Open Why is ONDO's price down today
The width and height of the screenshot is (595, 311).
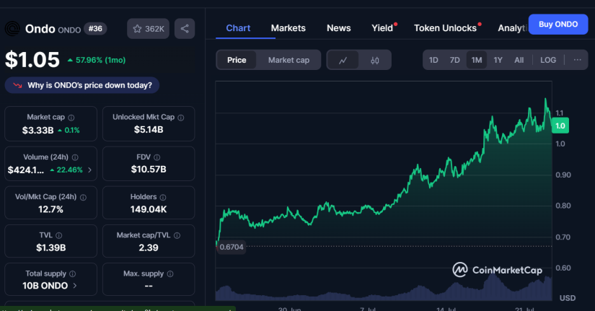(82, 85)
